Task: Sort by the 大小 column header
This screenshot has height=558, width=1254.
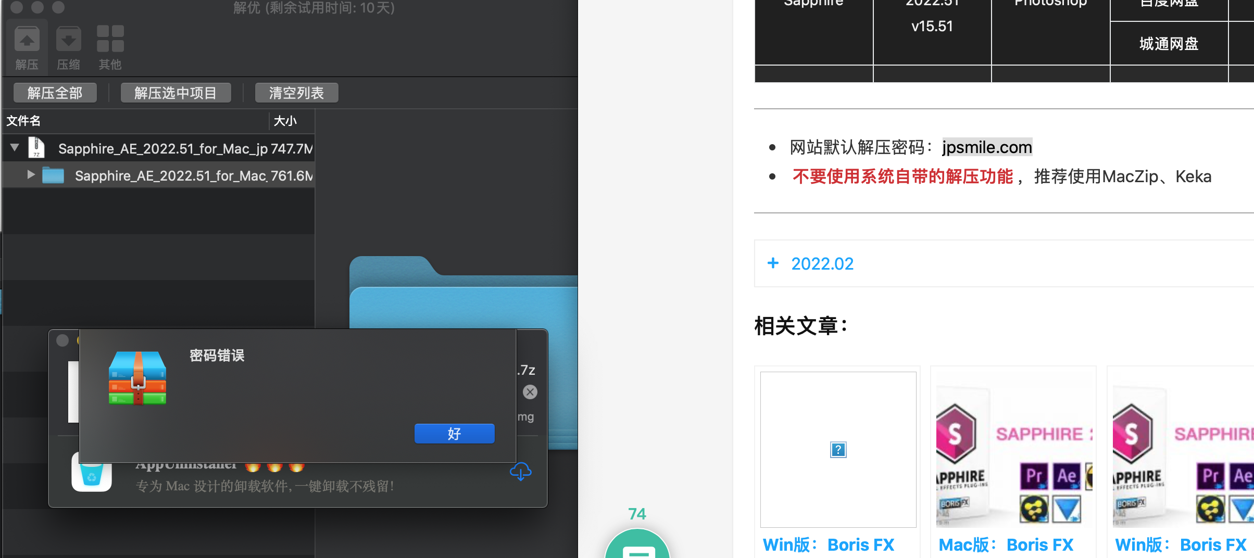Action: coord(285,121)
